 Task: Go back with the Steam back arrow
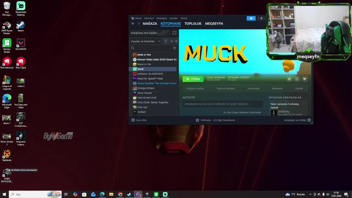133,24
